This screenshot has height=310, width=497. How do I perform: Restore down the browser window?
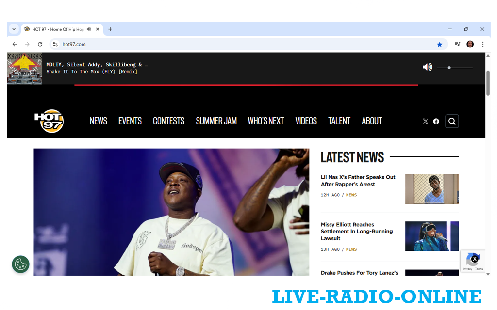[x=466, y=29]
